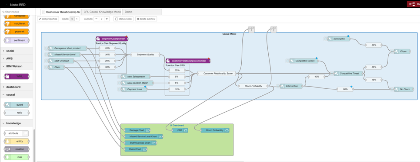Click the Bankruptcy event node
The height and width of the screenshot is (162, 420).
pos(339,39)
